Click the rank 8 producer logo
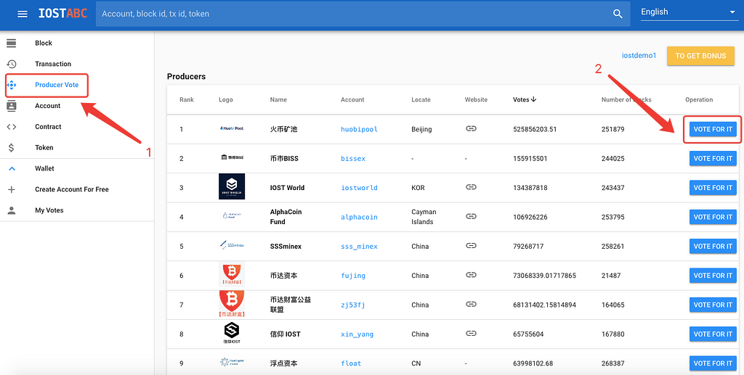744x375 pixels. [232, 333]
